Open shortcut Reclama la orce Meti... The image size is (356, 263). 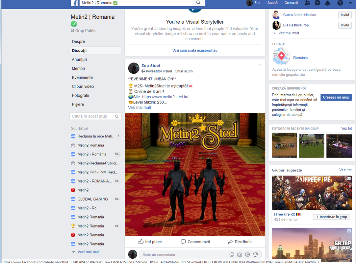pyautogui.click(x=96, y=136)
